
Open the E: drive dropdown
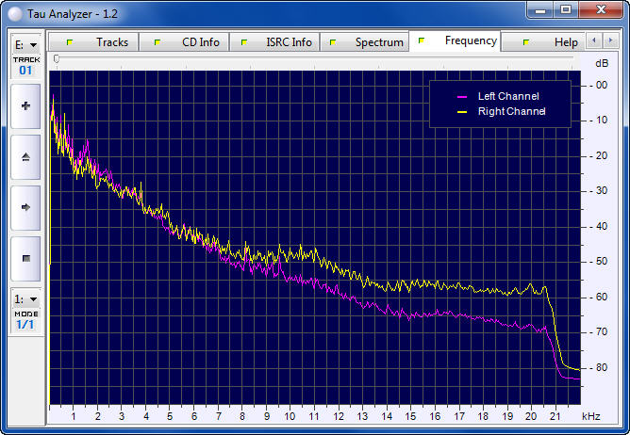[26, 45]
